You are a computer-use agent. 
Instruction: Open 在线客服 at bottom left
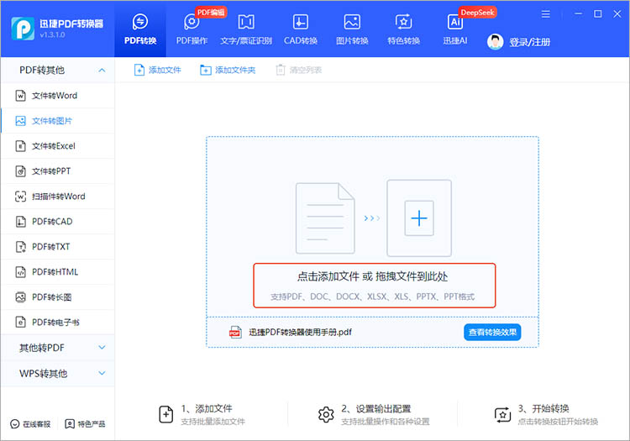(x=30, y=424)
